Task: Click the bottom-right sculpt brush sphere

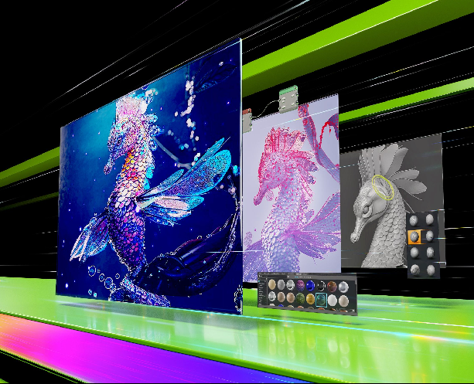Action: (431, 270)
